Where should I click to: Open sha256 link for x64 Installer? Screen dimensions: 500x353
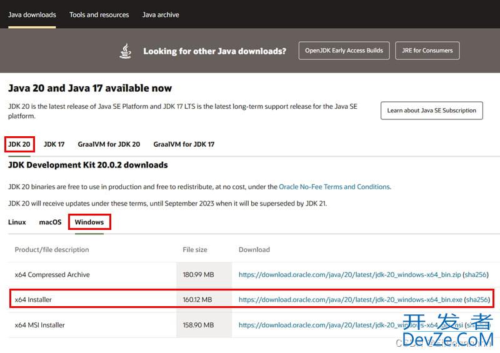(477, 299)
